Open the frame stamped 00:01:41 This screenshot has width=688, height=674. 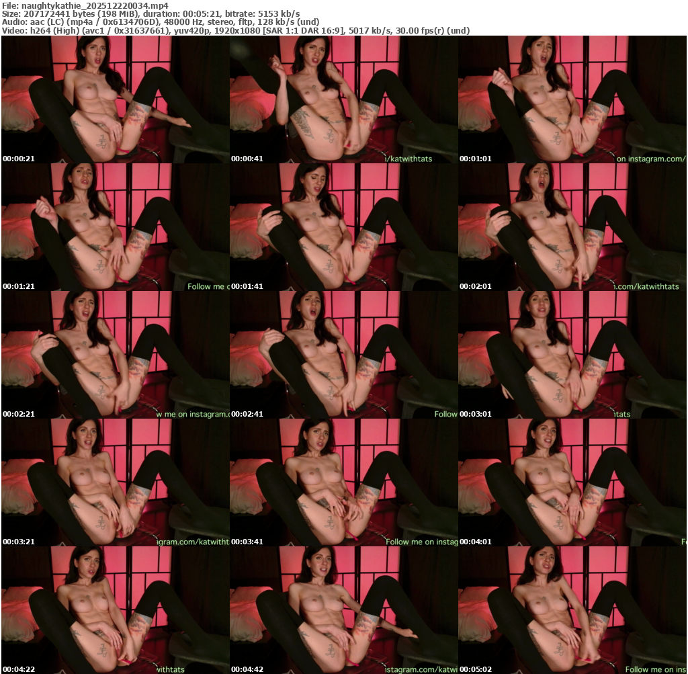(344, 227)
